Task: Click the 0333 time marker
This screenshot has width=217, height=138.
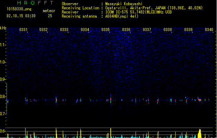Action: 64,29
